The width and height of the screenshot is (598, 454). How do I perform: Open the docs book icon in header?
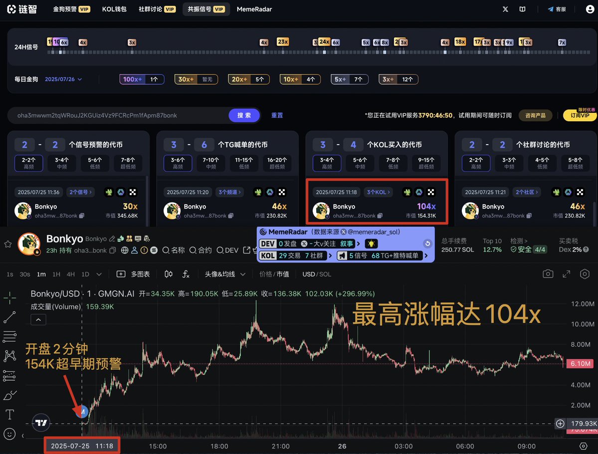tap(523, 9)
